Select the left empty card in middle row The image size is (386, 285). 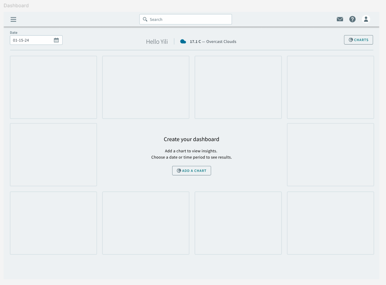(x=53, y=155)
